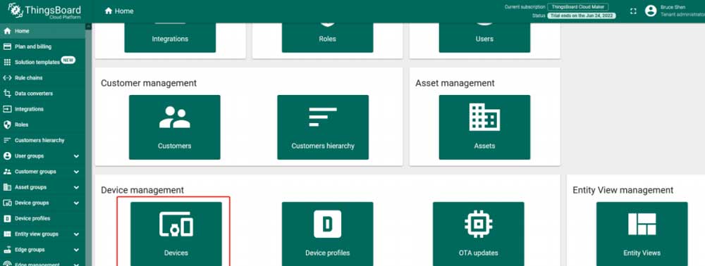Image resolution: width=705 pixels, height=266 pixels.
Task: Select the sidebar Device profiles entry
Action: point(42,218)
